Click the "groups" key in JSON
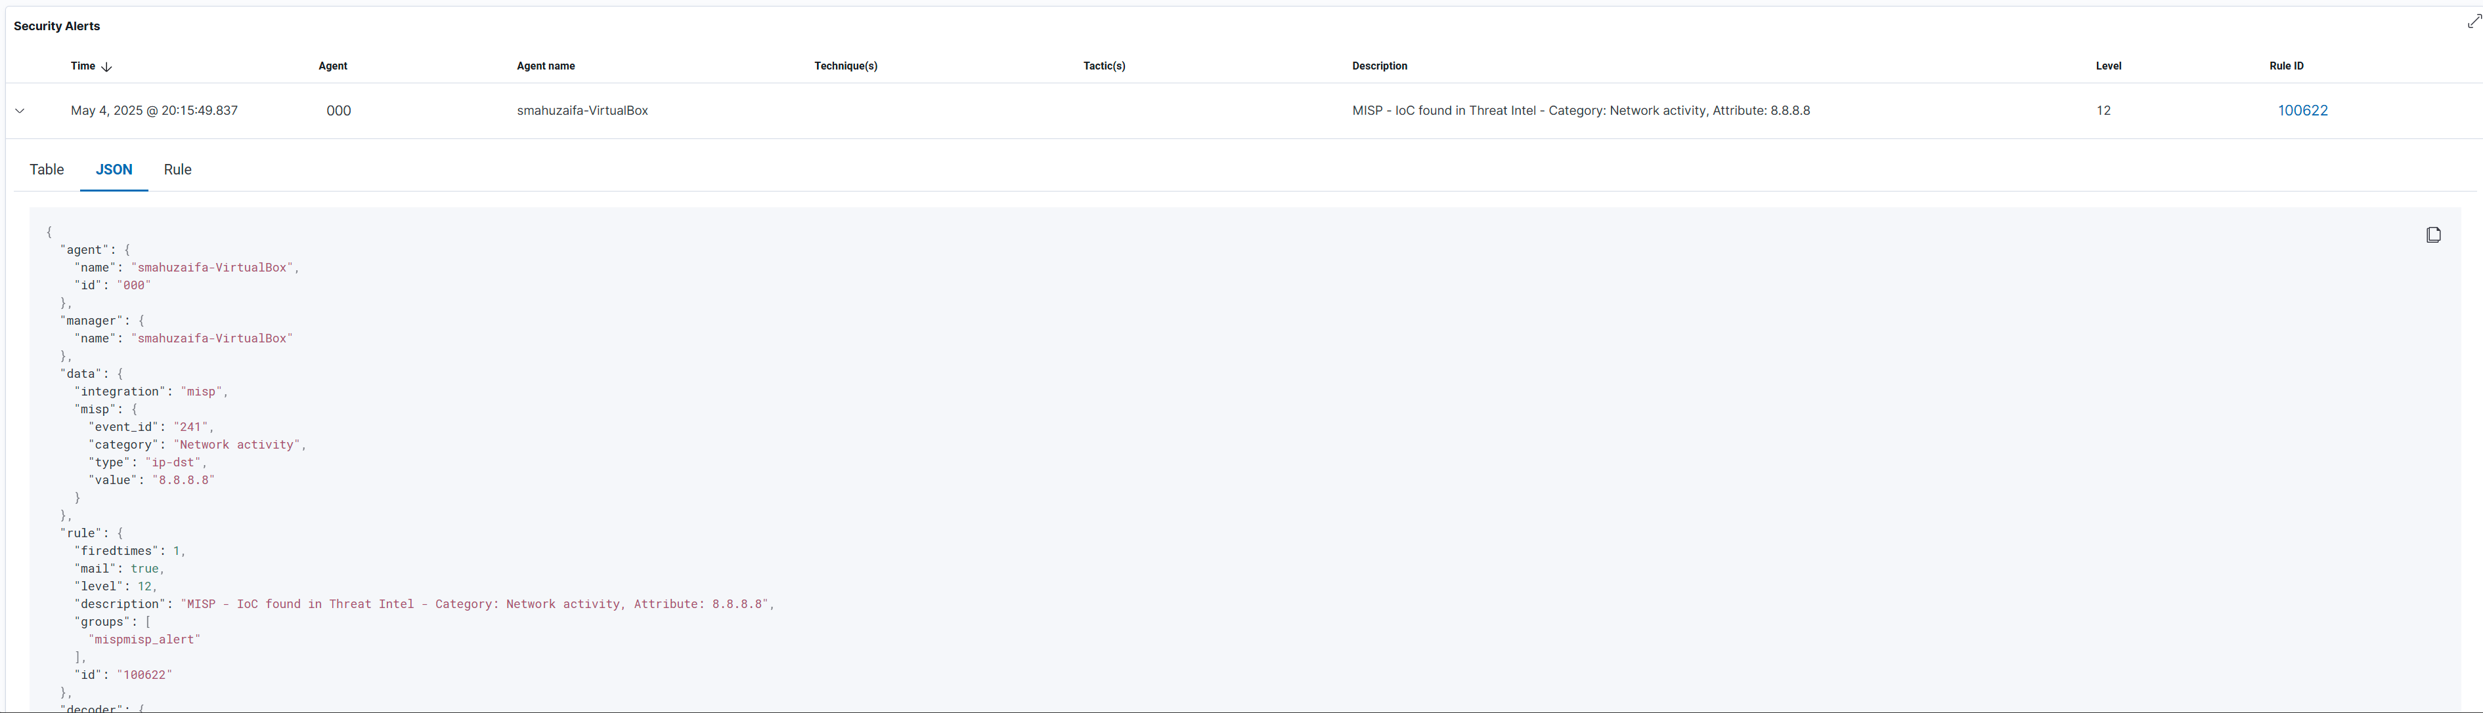Image resolution: width=2483 pixels, height=713 pixels. (x=102, y=622)
